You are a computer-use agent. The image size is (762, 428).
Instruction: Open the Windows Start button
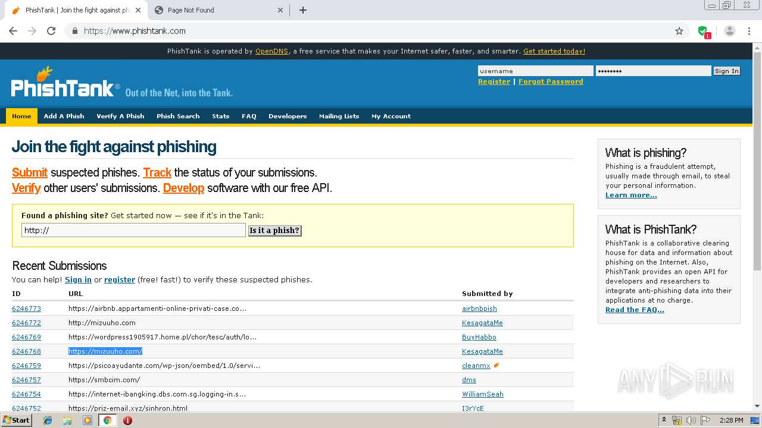point(16,420)
